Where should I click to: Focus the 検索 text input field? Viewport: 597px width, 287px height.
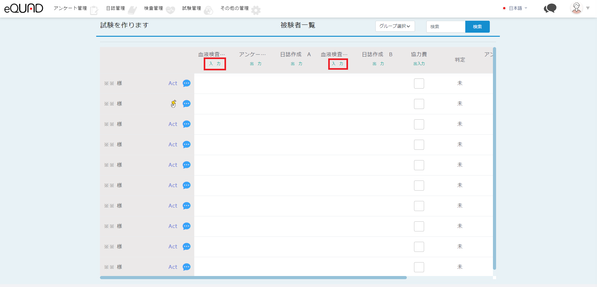click(x=445, y=27)
